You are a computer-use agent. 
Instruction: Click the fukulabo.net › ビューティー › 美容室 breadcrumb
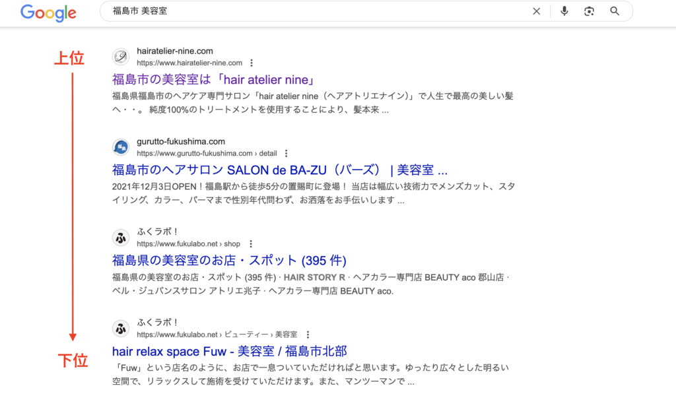217,335
